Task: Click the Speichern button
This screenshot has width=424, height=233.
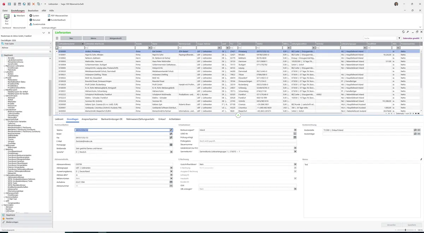Action: coord(412,225)
